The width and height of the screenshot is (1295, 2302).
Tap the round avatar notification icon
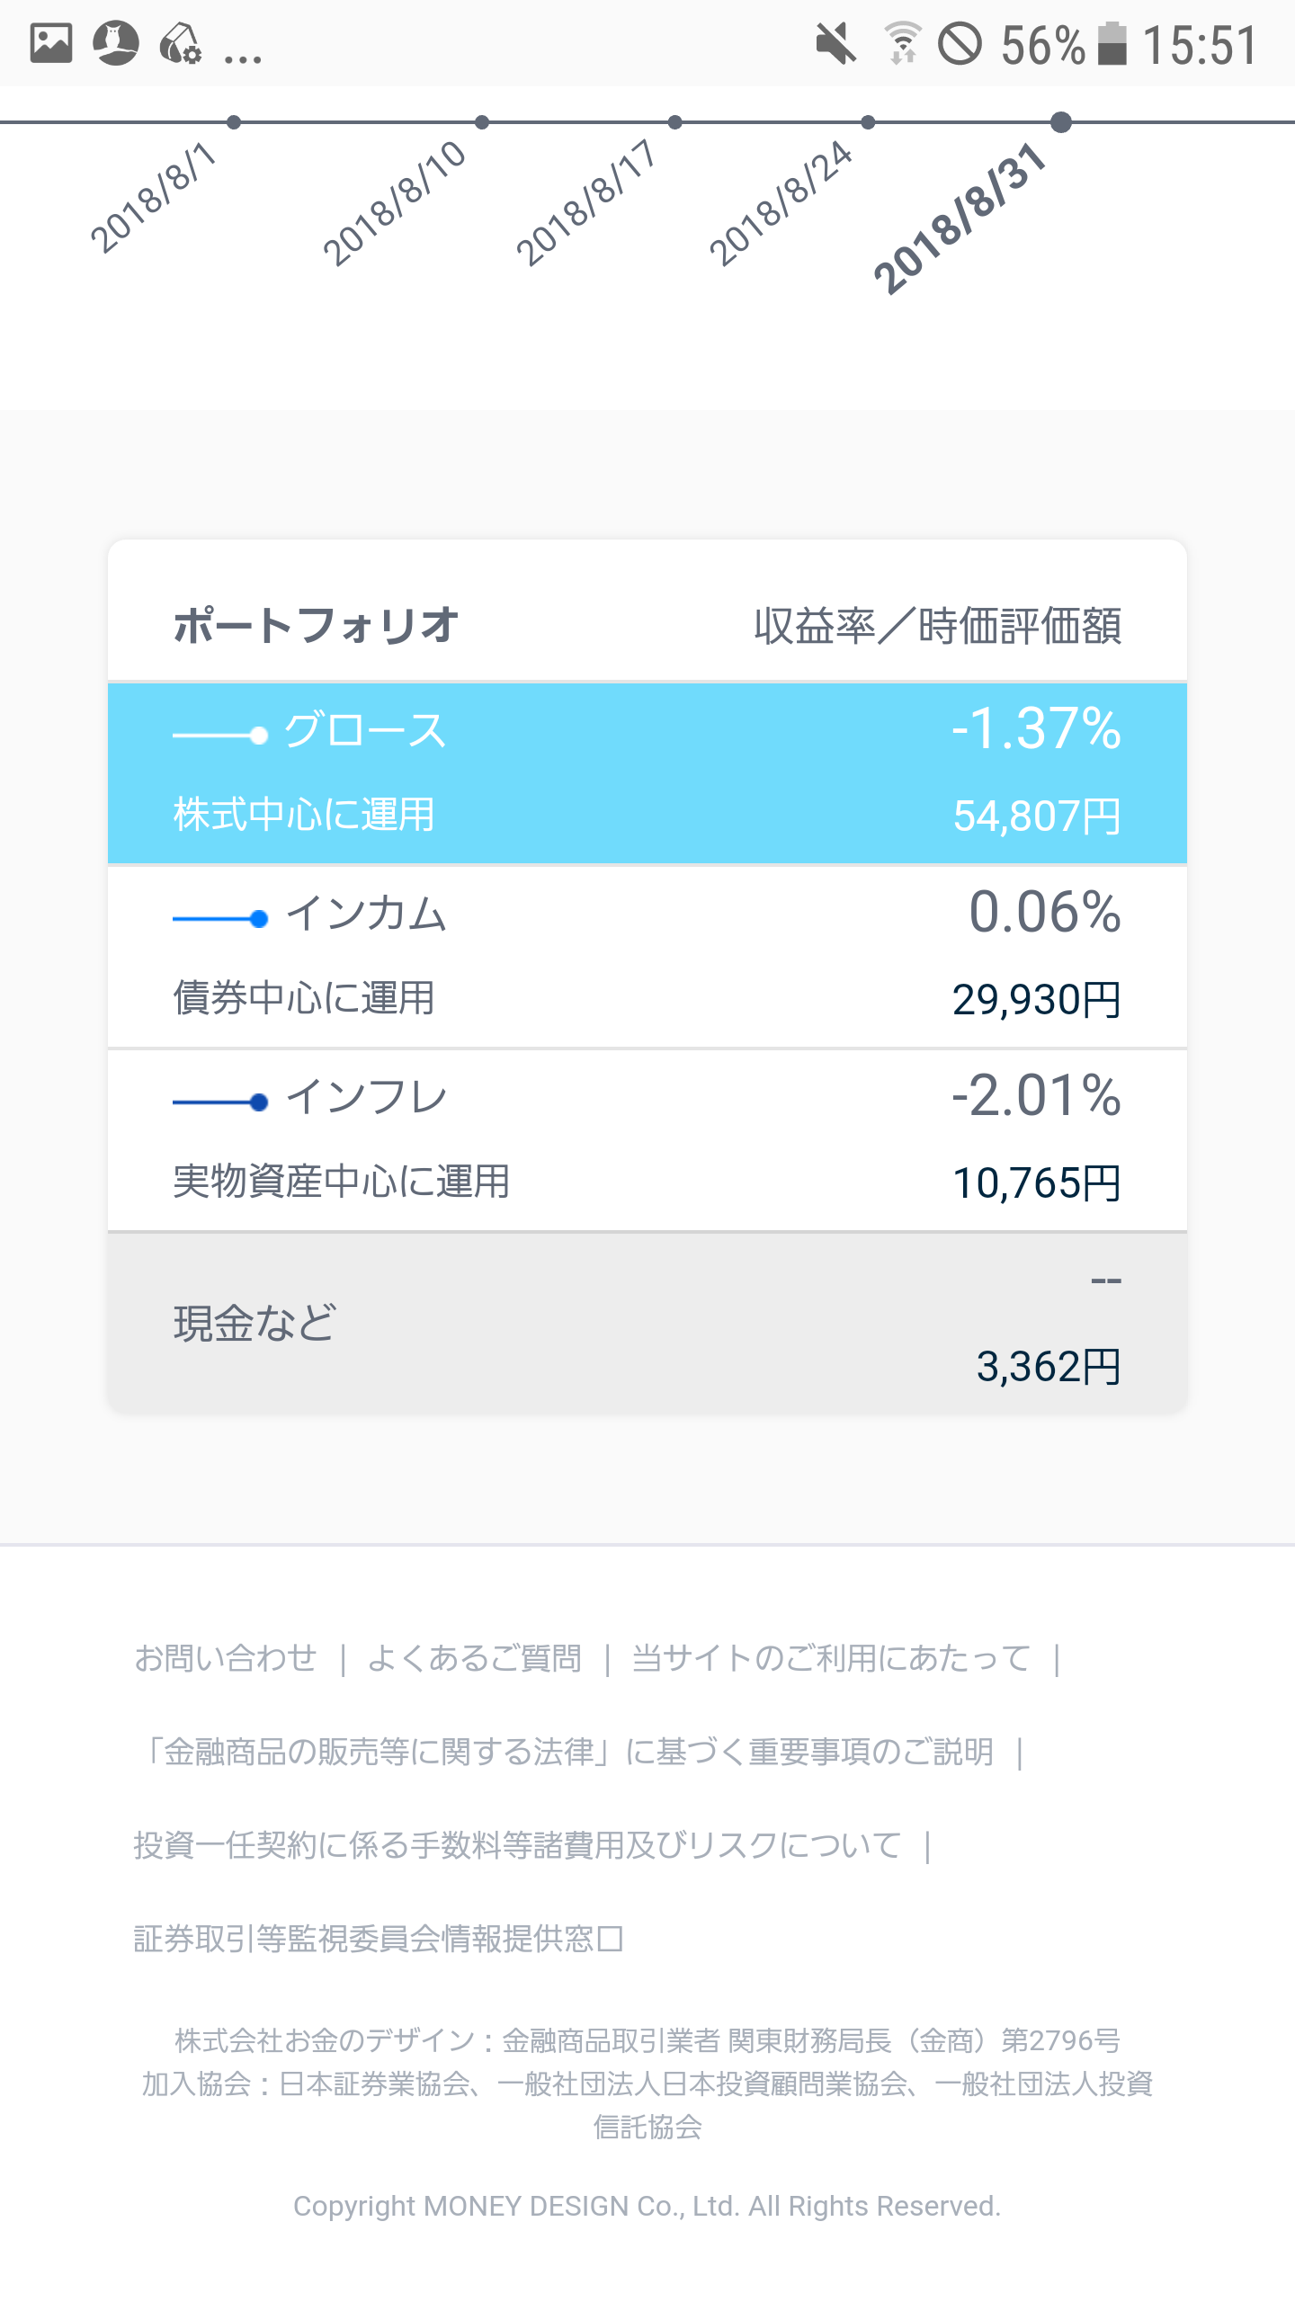pos(116,43)
